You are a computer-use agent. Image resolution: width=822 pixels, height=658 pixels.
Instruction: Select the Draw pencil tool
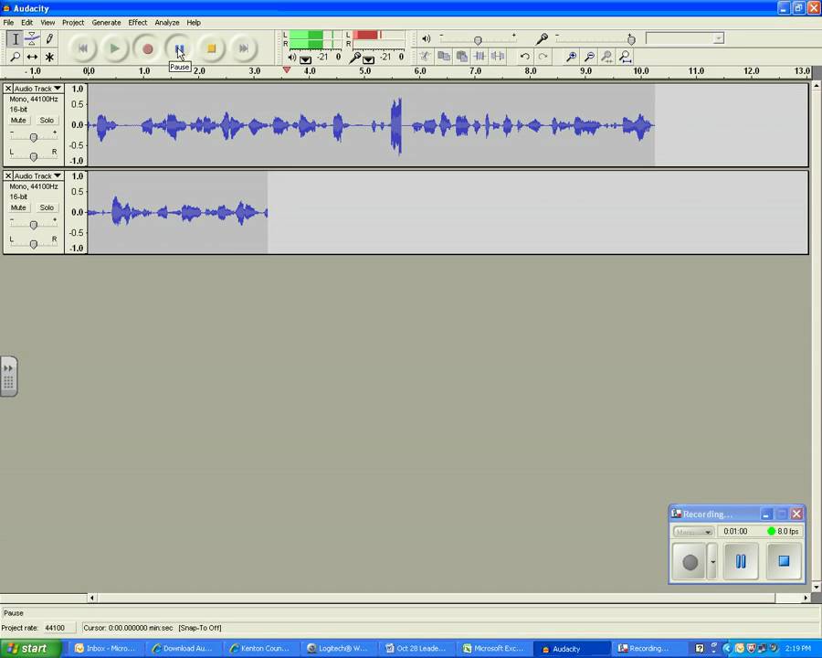click(49, 38)
